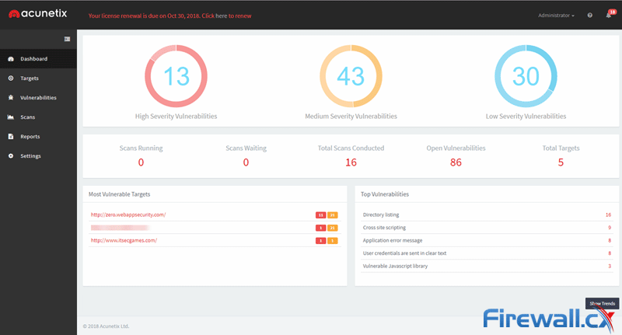The height and width of the screenshot is (335, 622).
Task: Click the Low Severity donut chart 30
Action: (526, 76)
